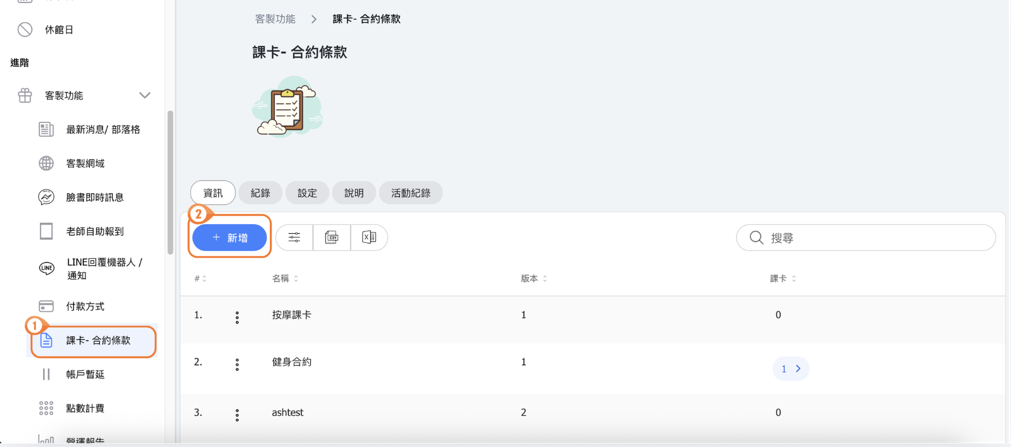The image size is (1011, 447).
Task: Open 臉書即時訊息 from the sidebar
Action: 94,197
